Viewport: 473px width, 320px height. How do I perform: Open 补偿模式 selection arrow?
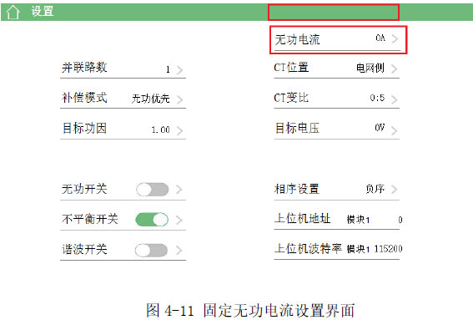pos(180,99)
